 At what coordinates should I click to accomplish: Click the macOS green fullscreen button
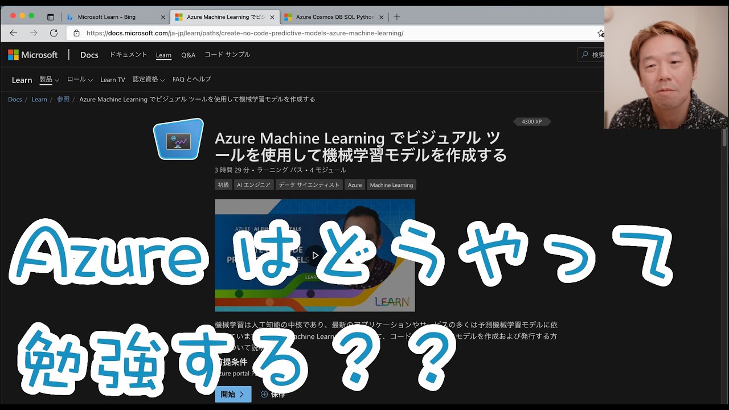click(31, 15)
